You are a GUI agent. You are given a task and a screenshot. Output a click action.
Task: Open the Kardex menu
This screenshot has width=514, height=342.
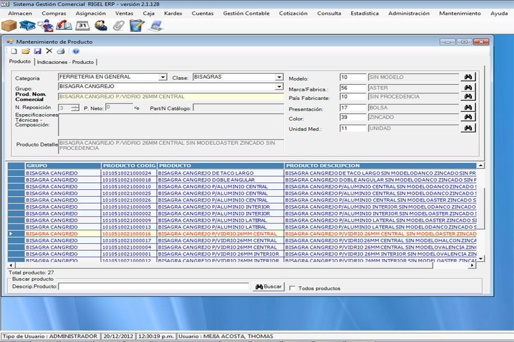pos(172,13)
